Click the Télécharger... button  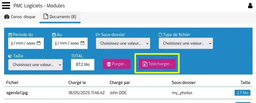coord(157,64)
